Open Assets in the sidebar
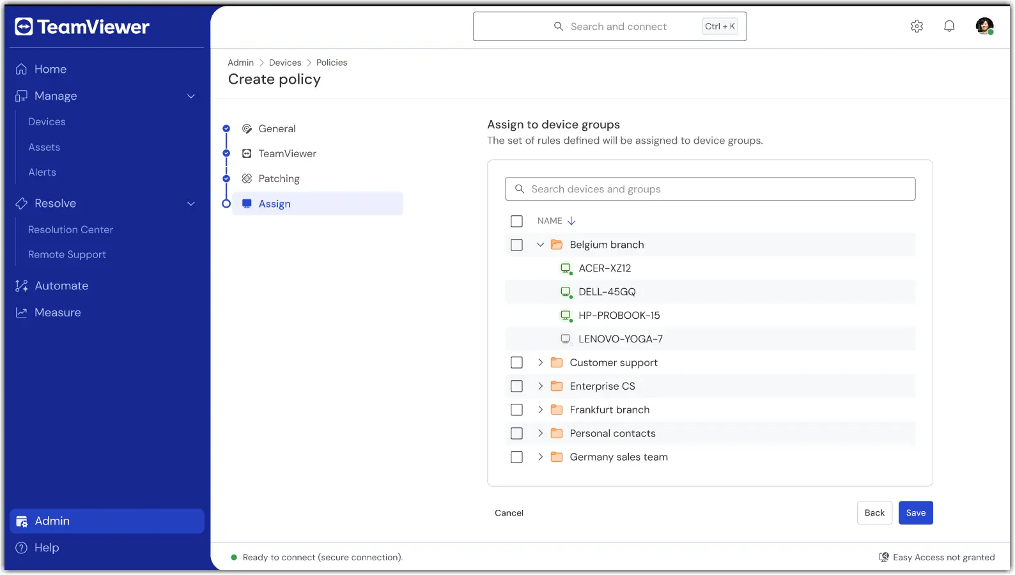Viewport: 1015px width, 575px height. pos(44,147)
